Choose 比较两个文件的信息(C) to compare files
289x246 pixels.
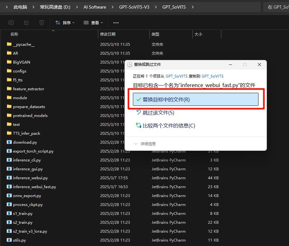click(x=167, y=126)
